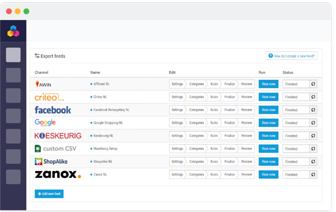Click the ShopAlike channel logo
Screen dimensions: 336x212
[51, 162]
